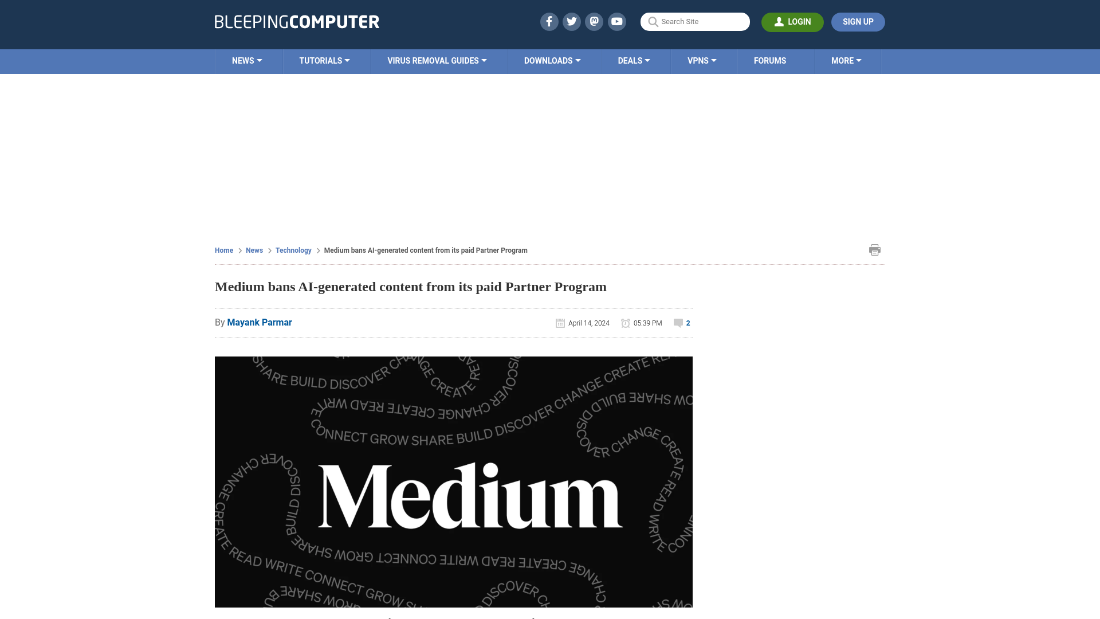Click the calendar icon next to article date
The width and height of the screenshot is (1100, 619).
(560, 323)
